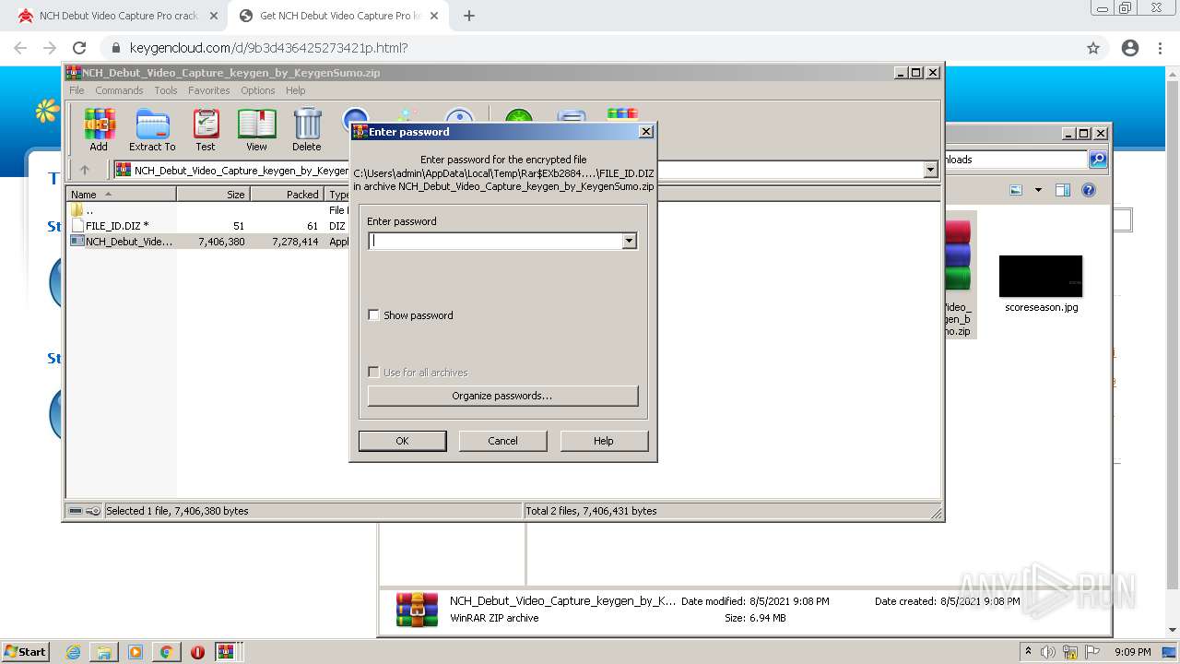This screenshot has width=1180, height=664.
Task: Open the Tools menu
Action: tap(166, 90)
